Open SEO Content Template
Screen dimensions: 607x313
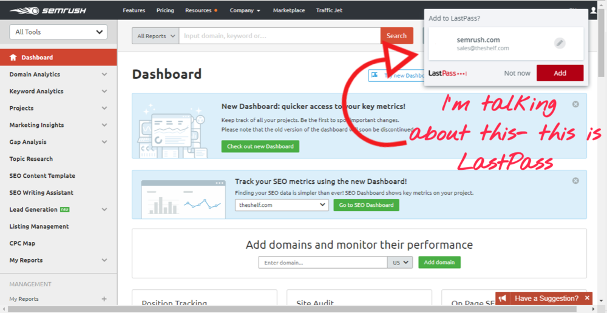tap(42, 176)
